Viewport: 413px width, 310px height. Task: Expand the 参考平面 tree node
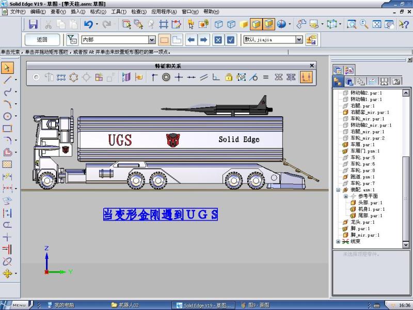tap(346, 196)
